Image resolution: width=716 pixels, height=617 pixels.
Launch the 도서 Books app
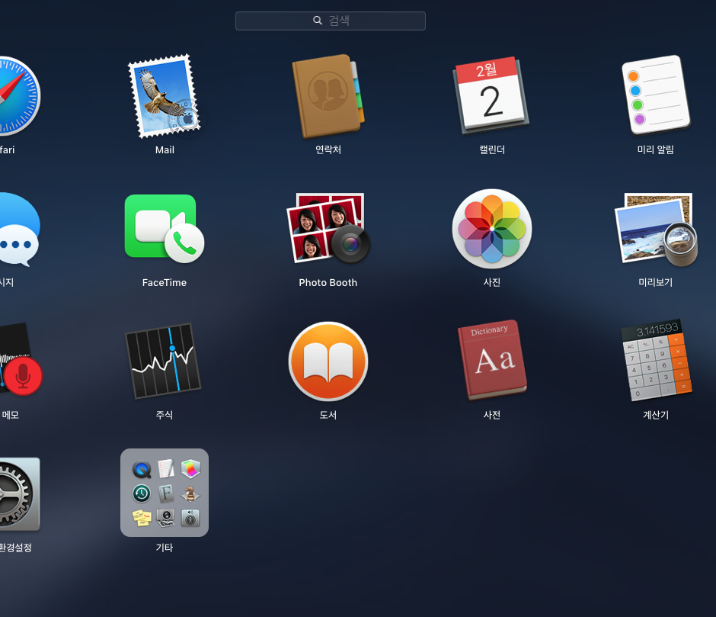(328, 362)
